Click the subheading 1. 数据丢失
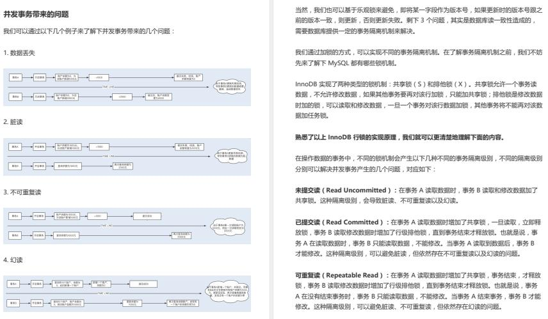Viewport: 548px width, 319px height. [19, 53]
